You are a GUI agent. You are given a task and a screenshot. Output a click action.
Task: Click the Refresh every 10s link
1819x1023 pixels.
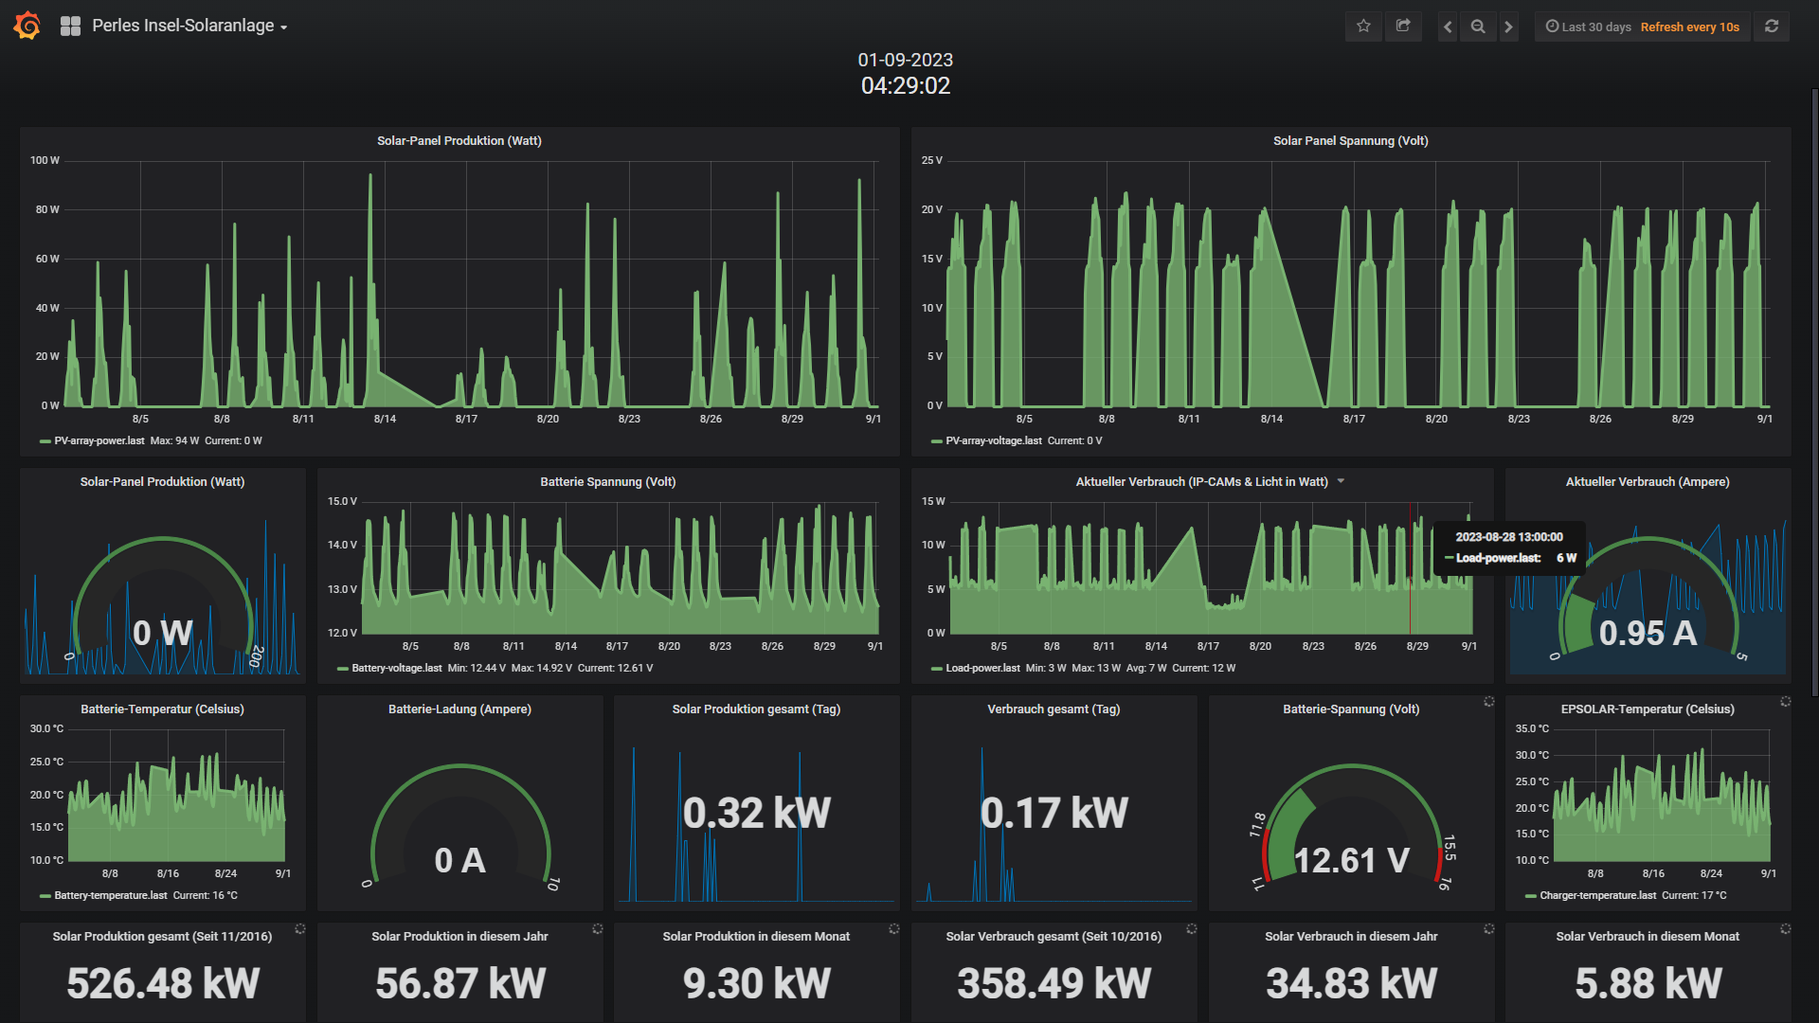click(x=1690, y=27)
